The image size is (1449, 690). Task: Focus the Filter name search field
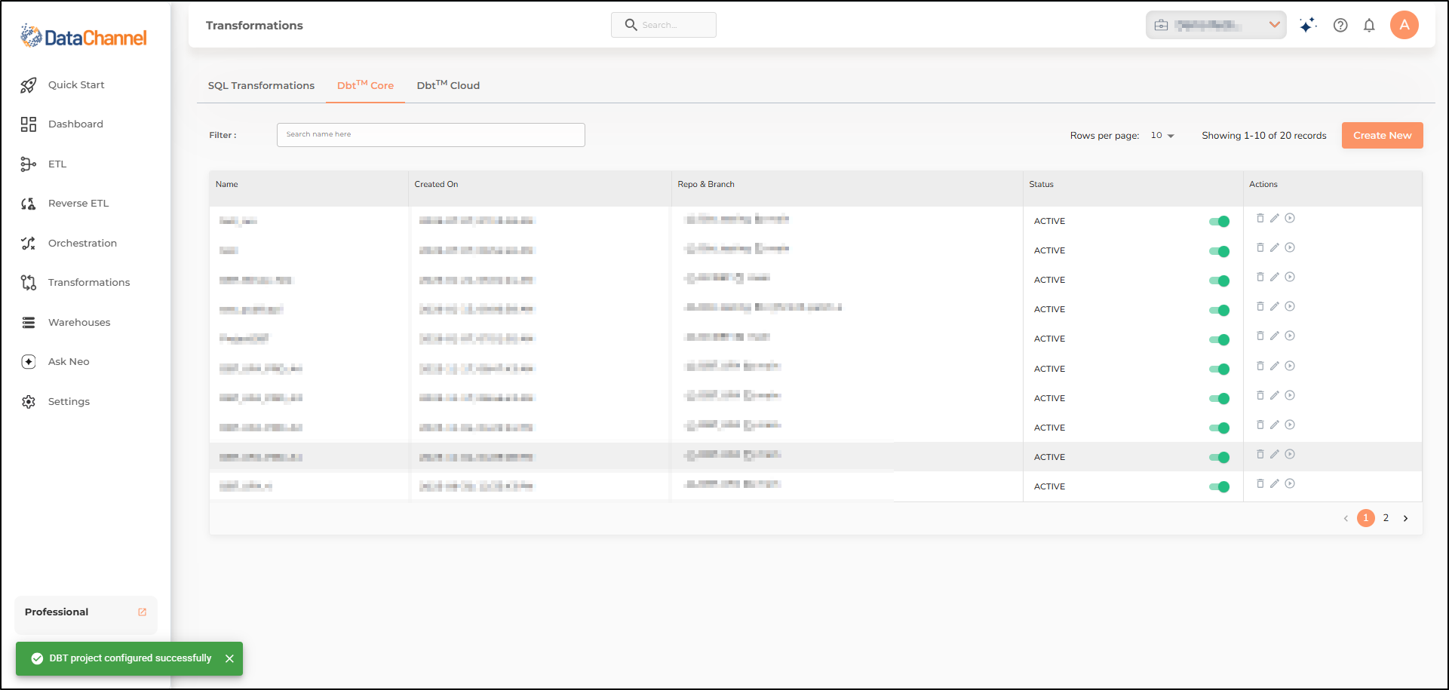pyautogui.click(x=431, y=135)
